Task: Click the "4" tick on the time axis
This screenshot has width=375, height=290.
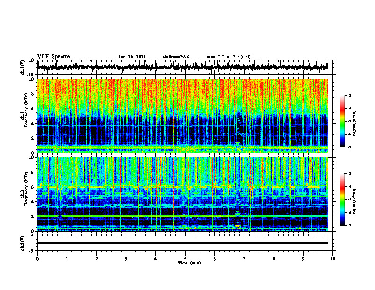Action: [156, 259]
